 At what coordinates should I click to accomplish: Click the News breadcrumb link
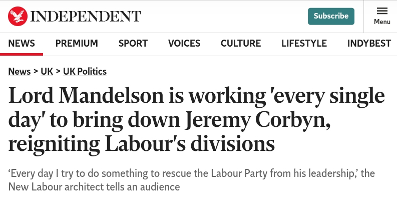point(20,71)
